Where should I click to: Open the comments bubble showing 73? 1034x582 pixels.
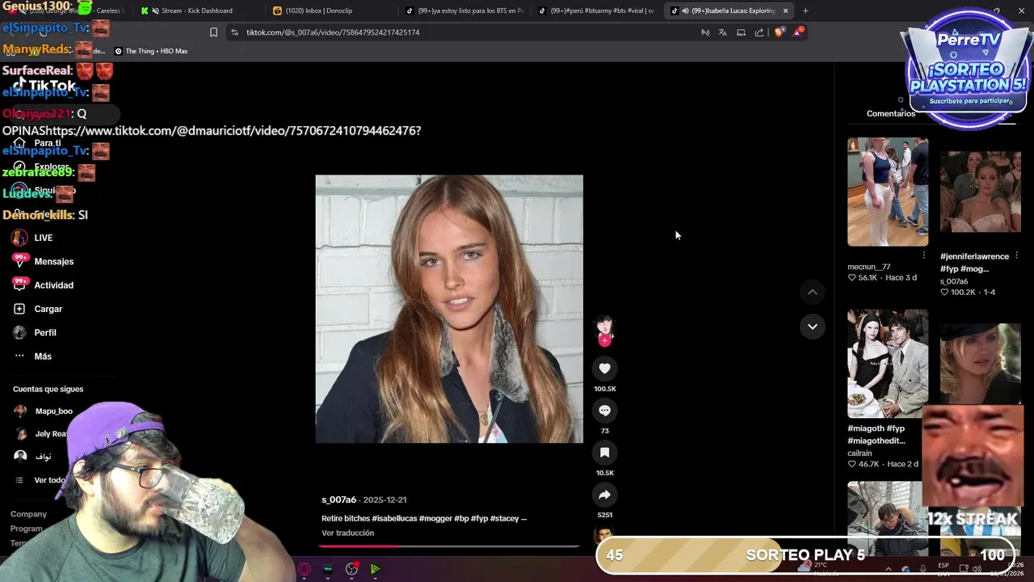pyautogui.click(x=604, y=411)
